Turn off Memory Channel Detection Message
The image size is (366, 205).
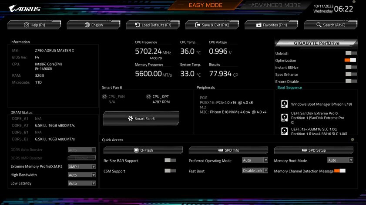pos(340,171)
